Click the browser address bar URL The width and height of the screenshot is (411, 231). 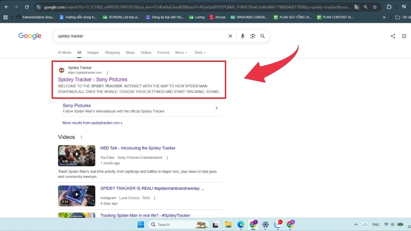coord(197,7)
